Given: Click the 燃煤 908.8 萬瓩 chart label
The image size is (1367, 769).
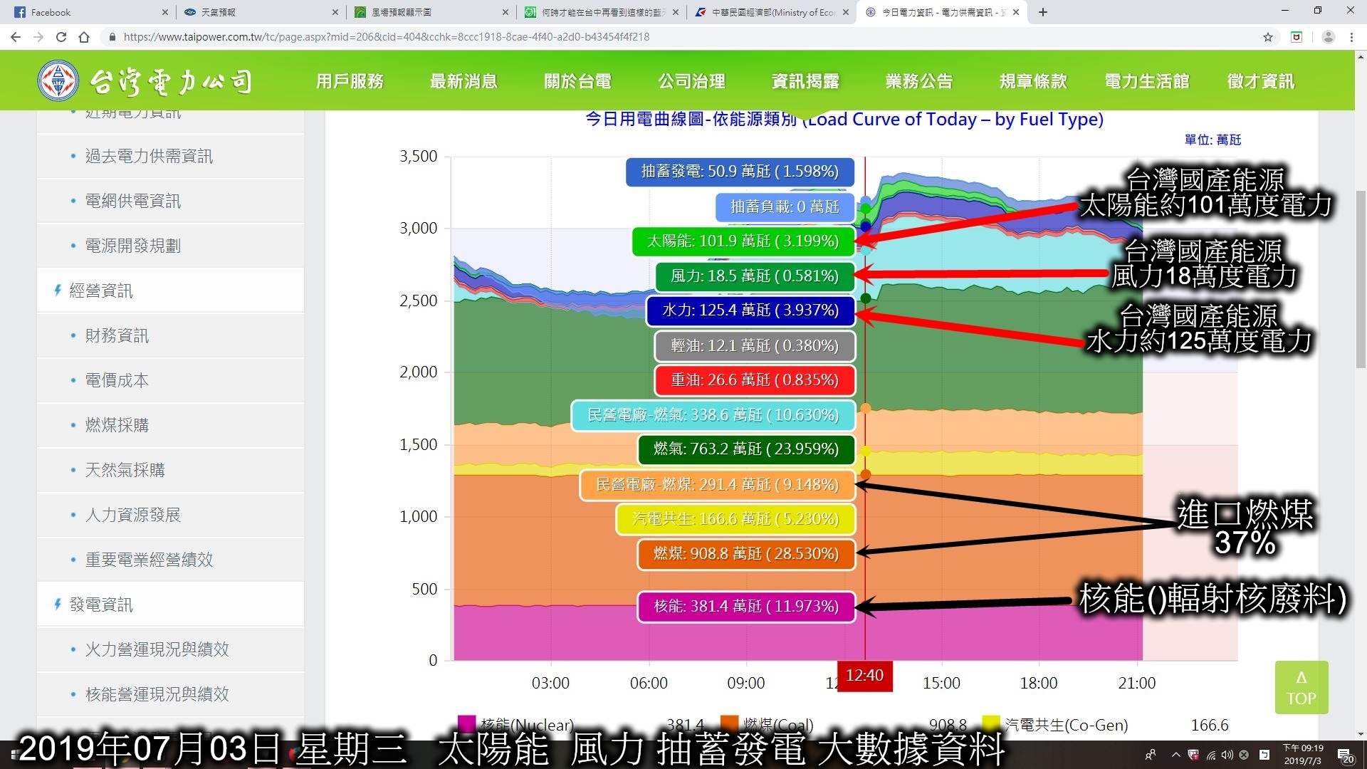Looking at the screenshot, I should (746, 554).
